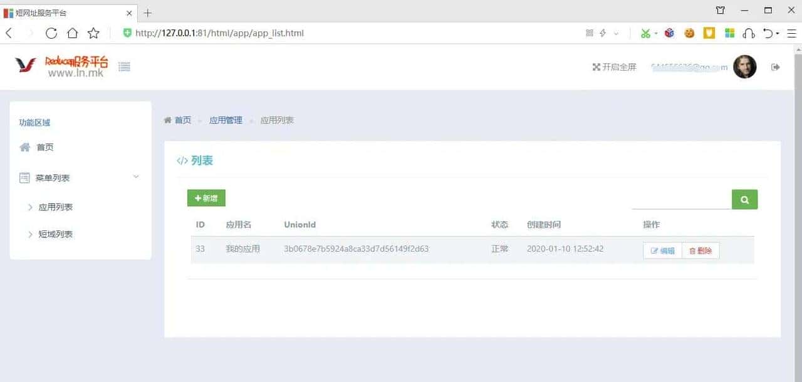The height and width of the screenshot is (382, 802).
Task: Click the 编辑 edit button for app 33
Action: pos(661,250)
